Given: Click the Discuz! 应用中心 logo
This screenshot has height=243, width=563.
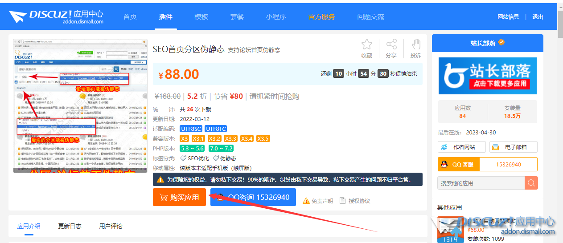Looking at the screenshot, I should [x=56, y=17].
